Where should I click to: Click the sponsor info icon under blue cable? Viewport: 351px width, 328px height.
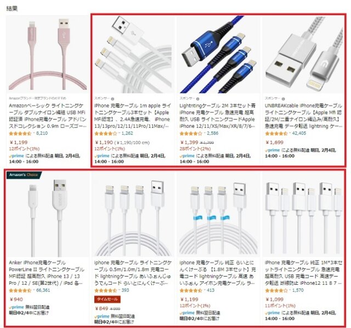click(x=197, y=99)
